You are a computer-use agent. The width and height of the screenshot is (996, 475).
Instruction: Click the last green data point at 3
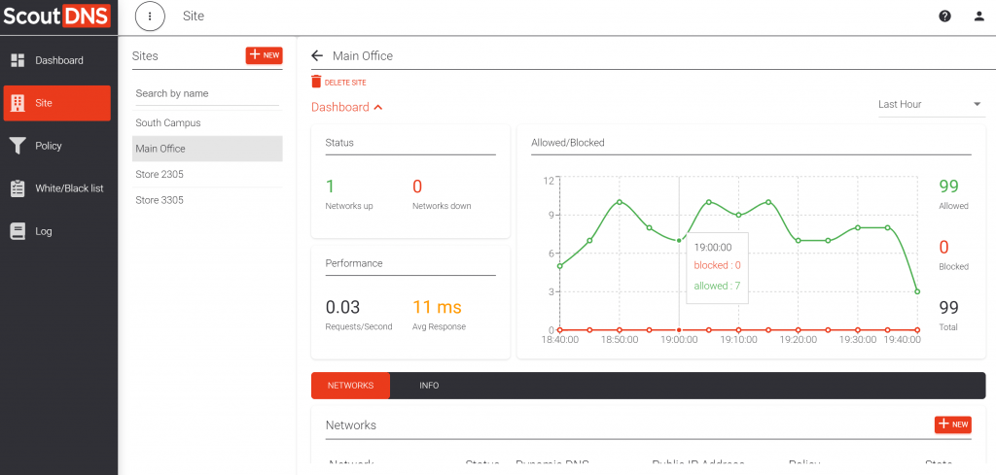[x=917, y=291]
